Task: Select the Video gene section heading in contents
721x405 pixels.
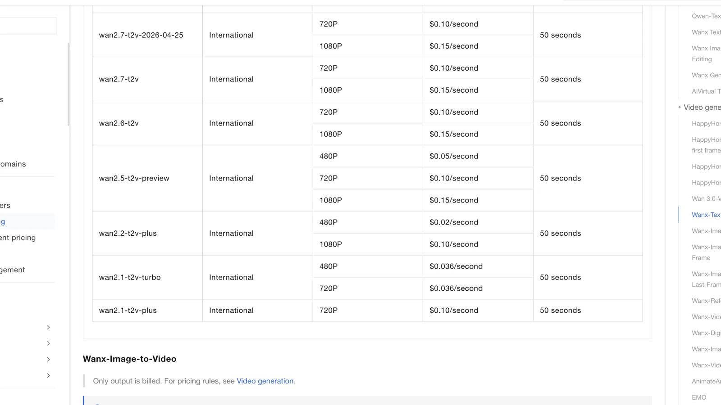Action: 702,108
